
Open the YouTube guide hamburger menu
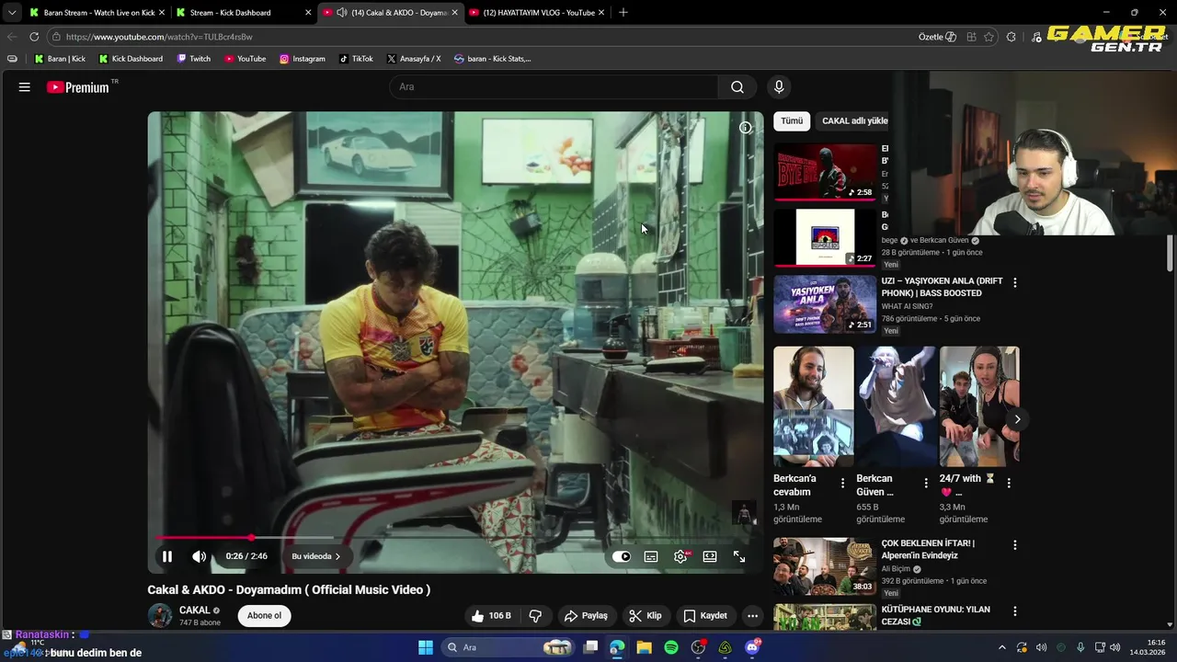click(25, 87)
